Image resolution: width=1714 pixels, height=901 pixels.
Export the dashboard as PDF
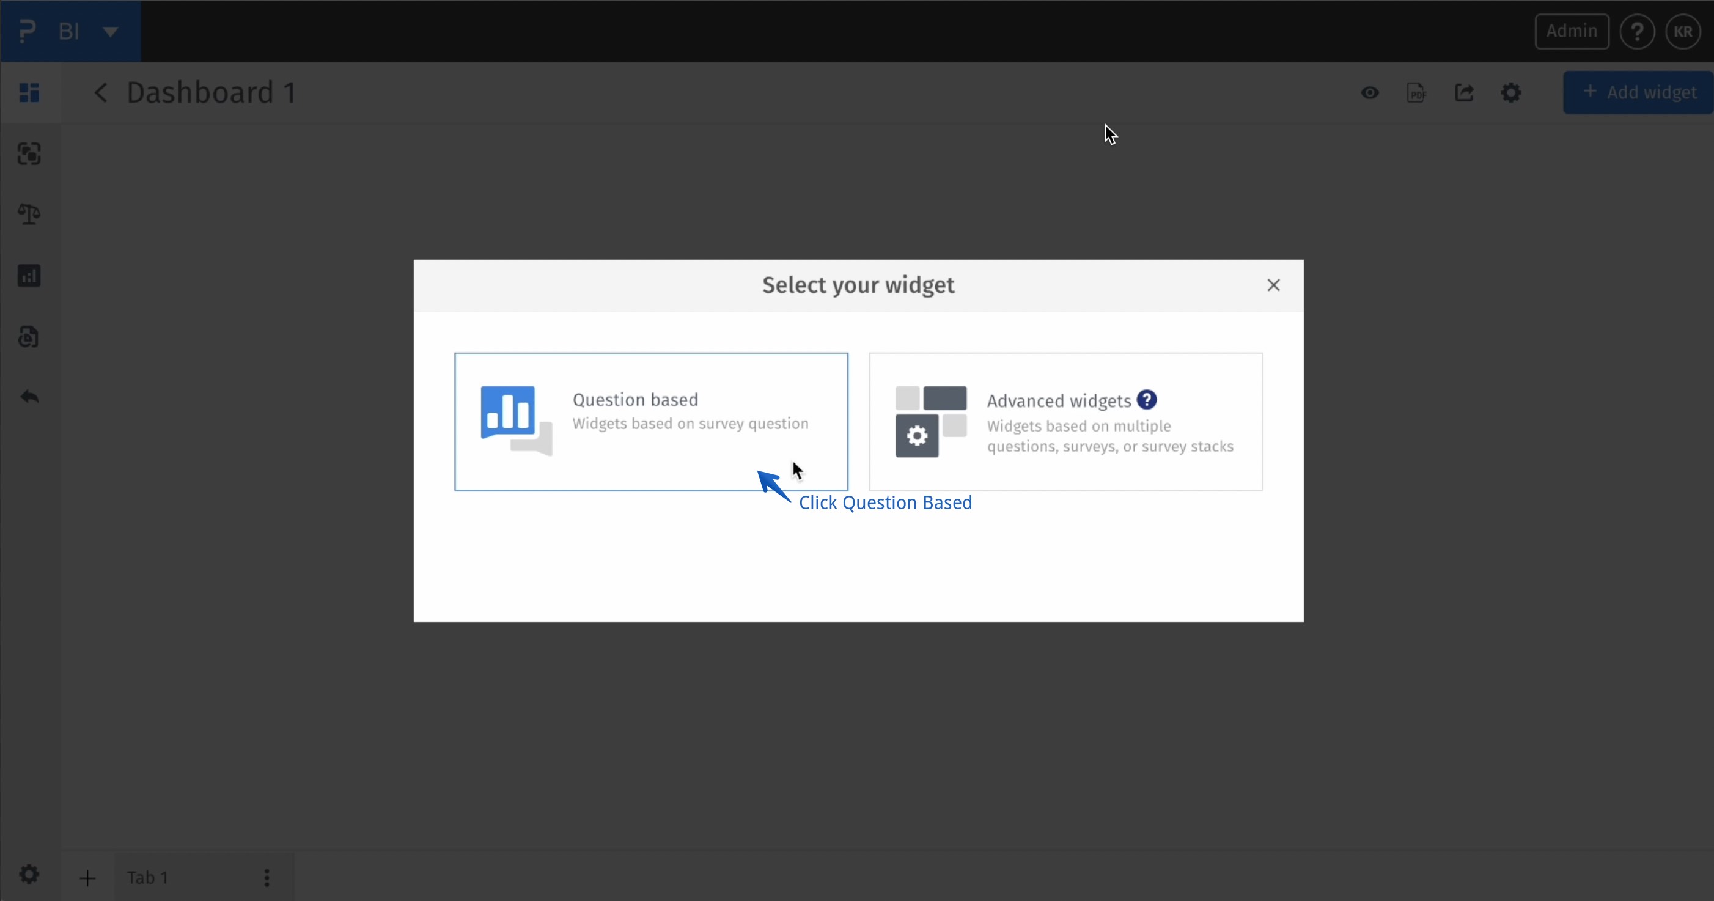click(1416, 92)
